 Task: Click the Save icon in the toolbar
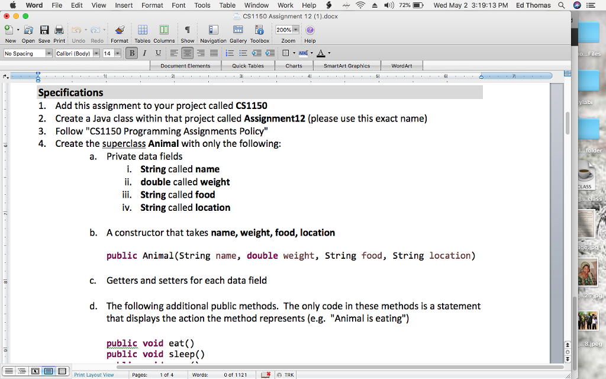coord(44,30)
